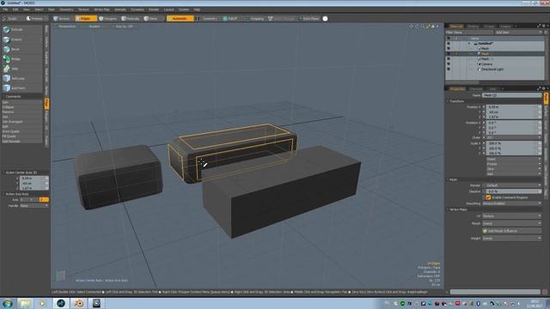Screen dimensions: 550x309
Task: Open the Reset transform dropdown
Action: click(x=514, y=159)
